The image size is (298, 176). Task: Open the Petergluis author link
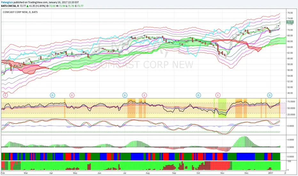click(7, 3)
